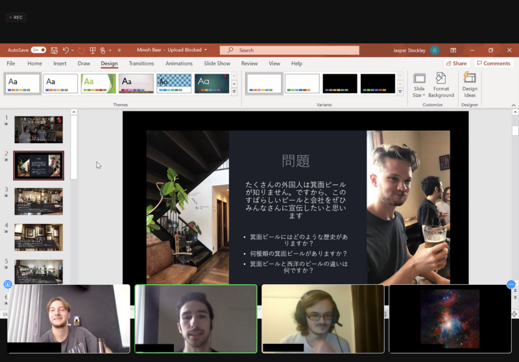Select the dark teal Ion theme

point(212,84)
